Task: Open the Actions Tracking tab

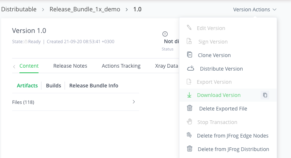Action: 121,66
